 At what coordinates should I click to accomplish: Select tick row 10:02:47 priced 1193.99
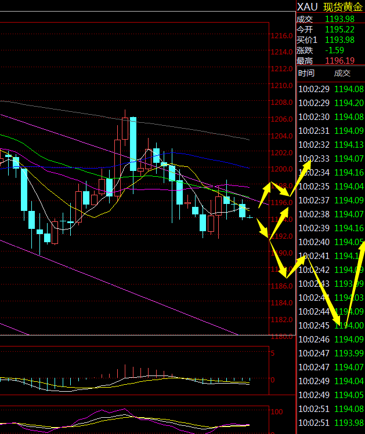(x=331, y=353)
